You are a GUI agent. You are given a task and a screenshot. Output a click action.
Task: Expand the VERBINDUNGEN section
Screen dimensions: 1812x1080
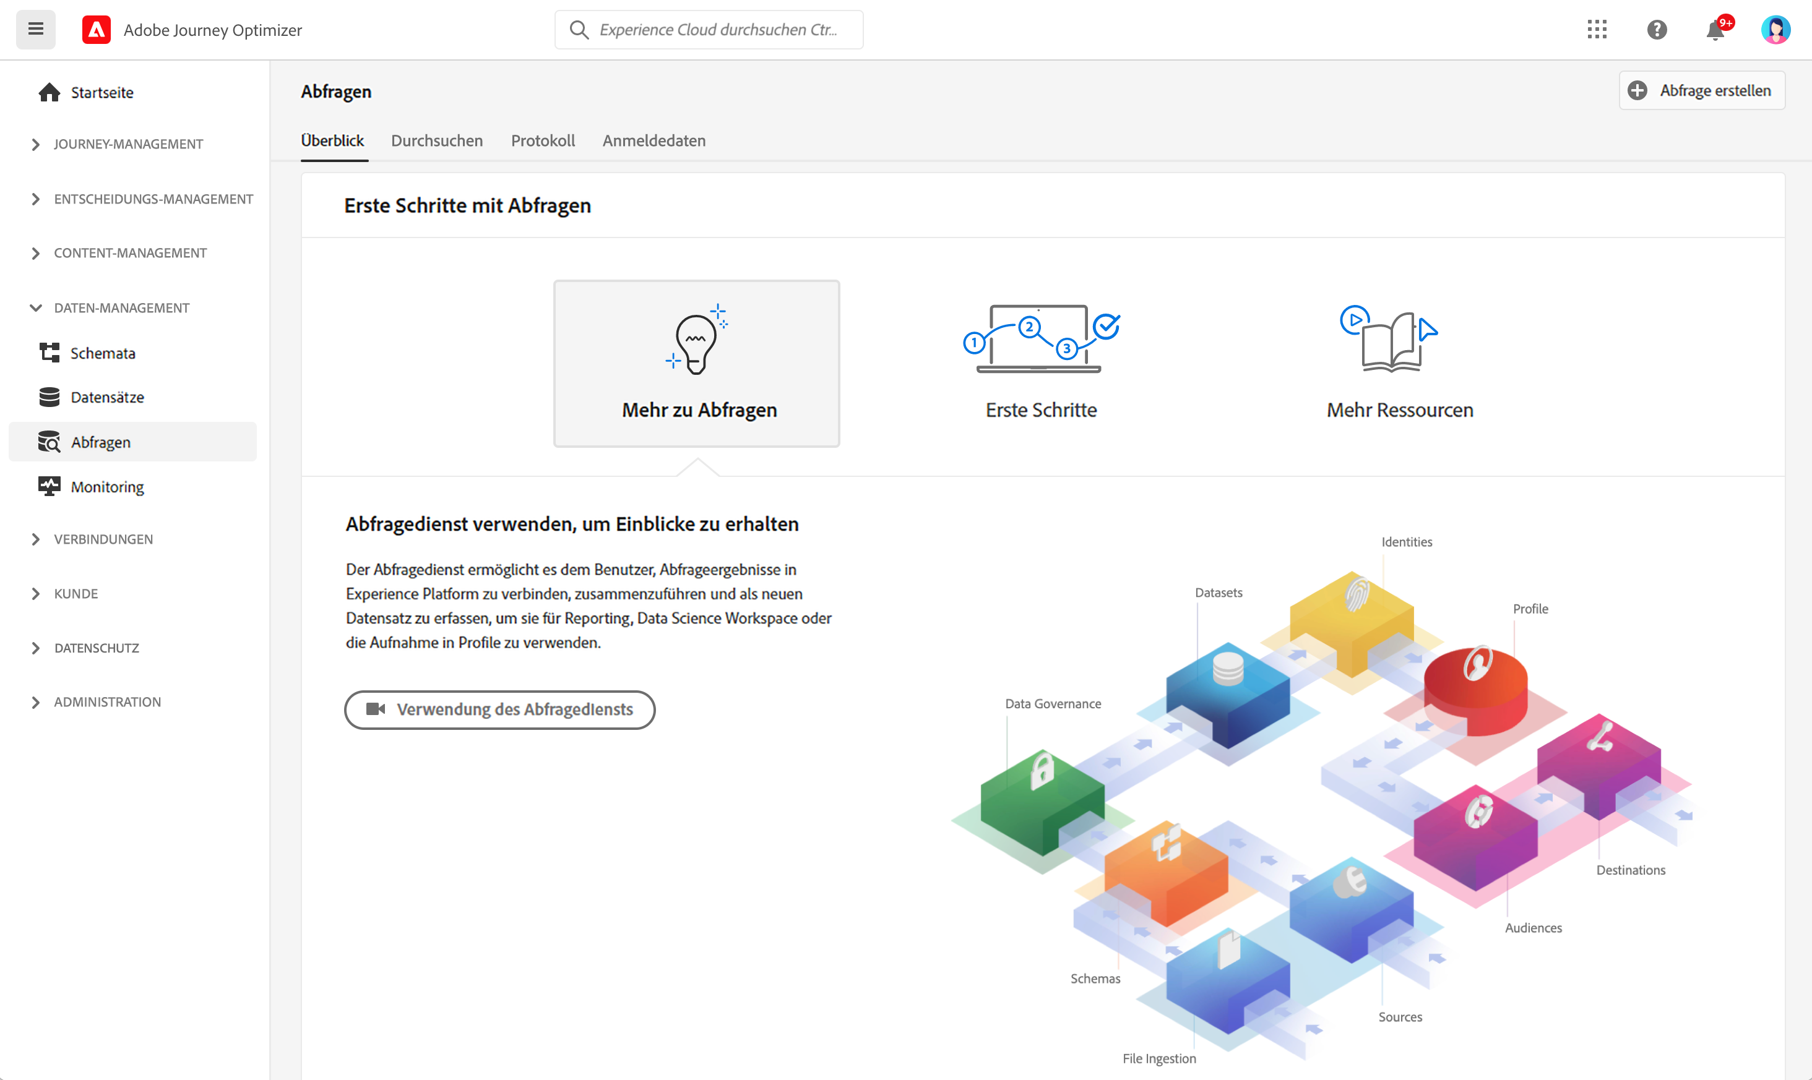103,539
